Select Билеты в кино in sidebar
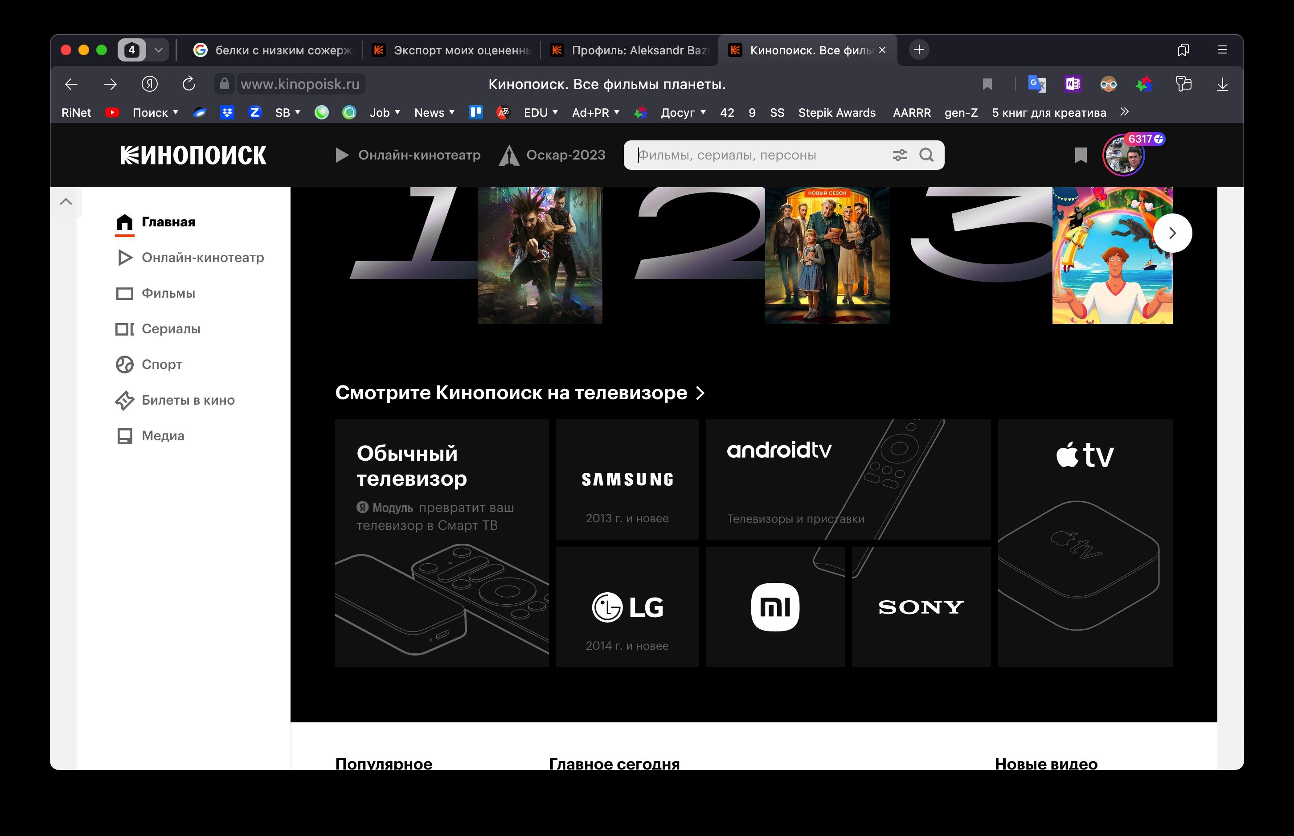This screenshot has height=836, width=1294. [x=175, y=400]
